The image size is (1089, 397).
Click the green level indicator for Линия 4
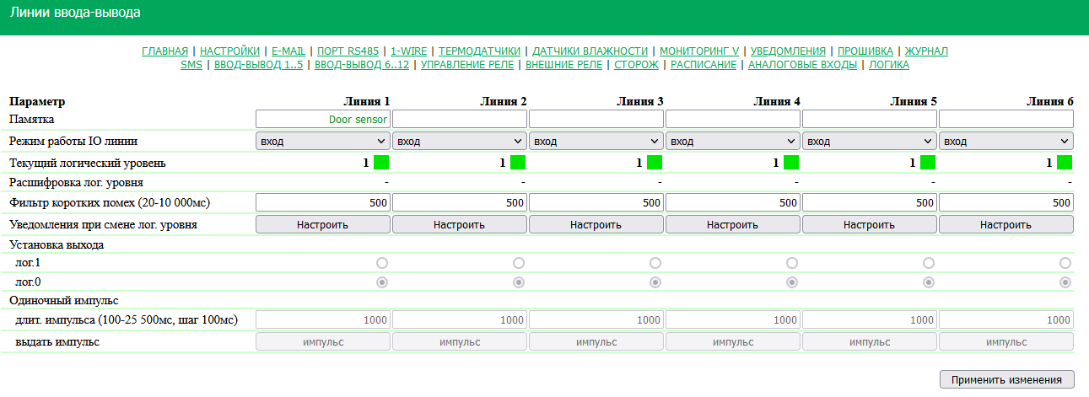click(x=791, y=163)
